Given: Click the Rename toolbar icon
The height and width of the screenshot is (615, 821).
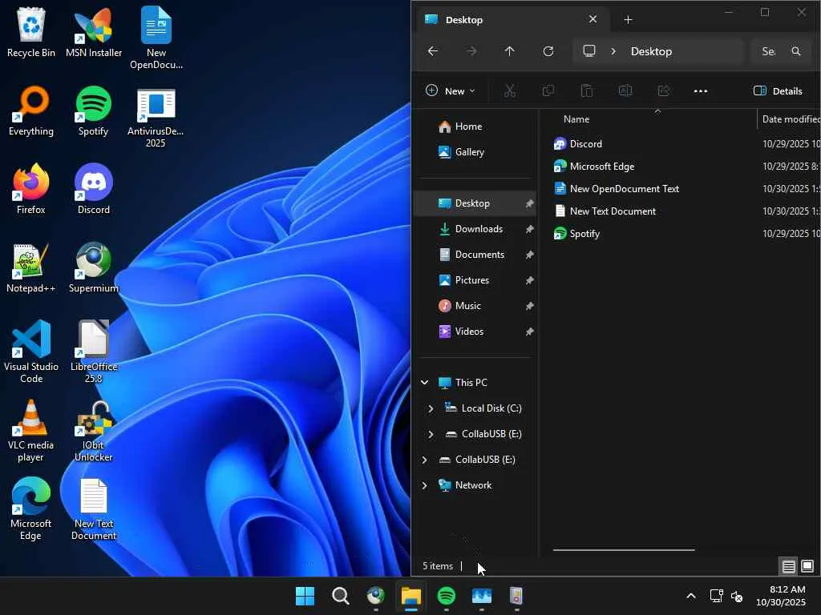Looking at the screenshot, I should click(625, 91).
